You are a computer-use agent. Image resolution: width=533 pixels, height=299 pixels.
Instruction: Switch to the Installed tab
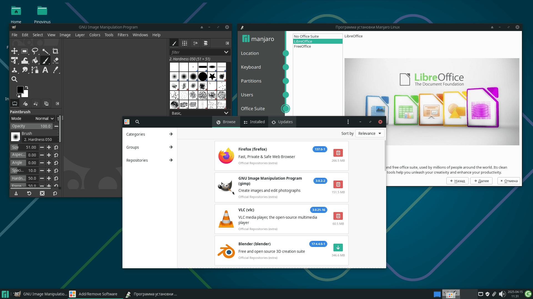click(x=254, y=122)
